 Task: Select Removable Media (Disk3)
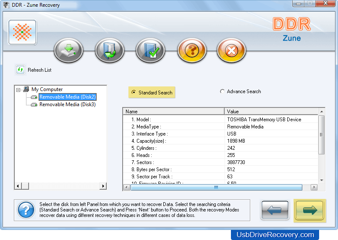click(68, 104)
